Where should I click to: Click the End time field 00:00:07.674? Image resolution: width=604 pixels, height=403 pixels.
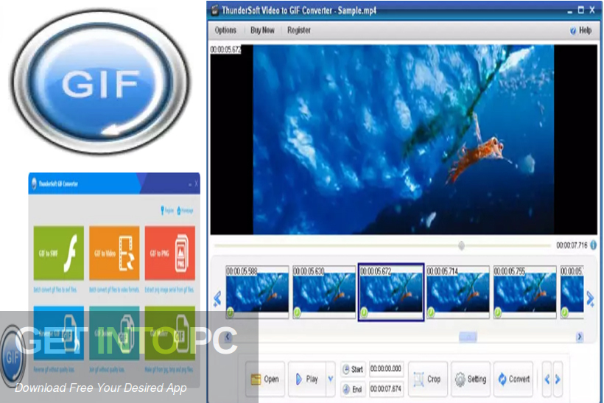pos(386,389)
